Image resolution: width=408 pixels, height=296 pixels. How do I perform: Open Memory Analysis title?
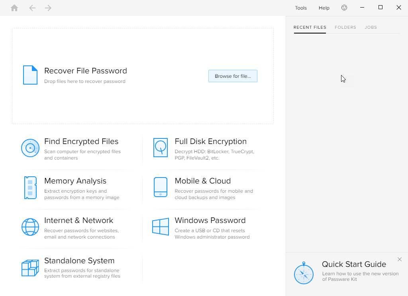click(x=75, y=181)
